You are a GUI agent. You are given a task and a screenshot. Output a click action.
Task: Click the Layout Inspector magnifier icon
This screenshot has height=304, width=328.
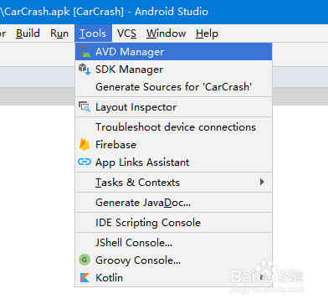(85, 107)
